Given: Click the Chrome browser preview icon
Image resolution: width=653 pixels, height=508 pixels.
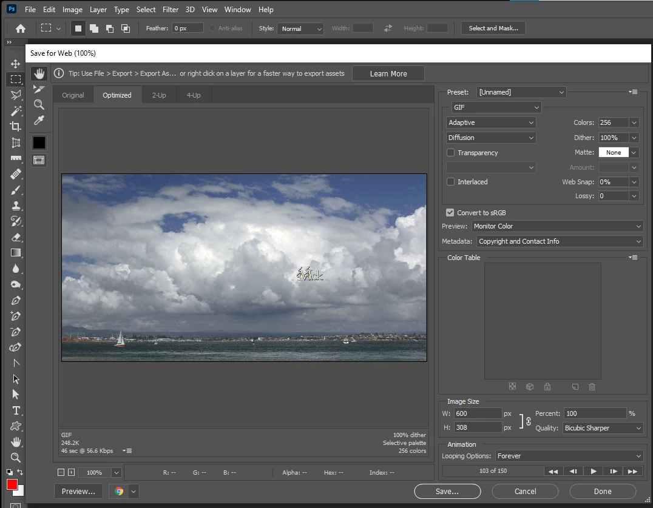Looking at the screenshot, I should [119, 491].
